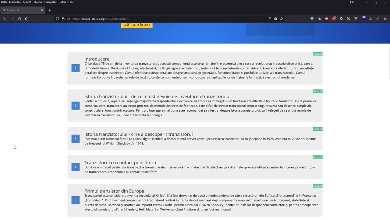Screen dimensions: 390x219
Task: Go back to the previous page
Action: coord(5,19)
